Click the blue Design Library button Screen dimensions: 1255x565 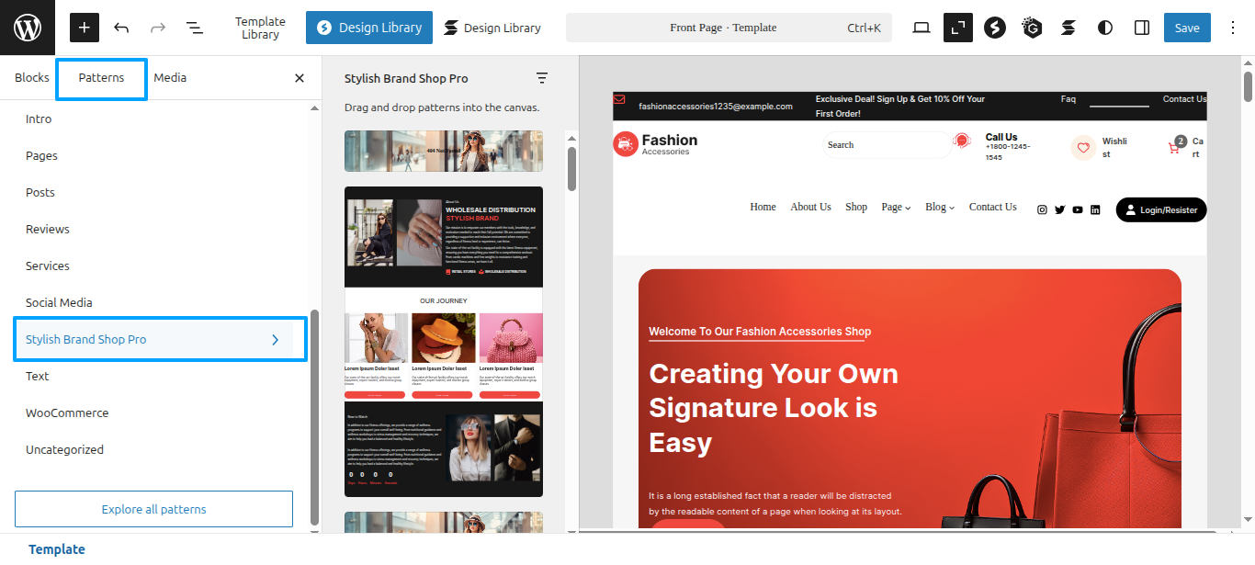[369, 28]
